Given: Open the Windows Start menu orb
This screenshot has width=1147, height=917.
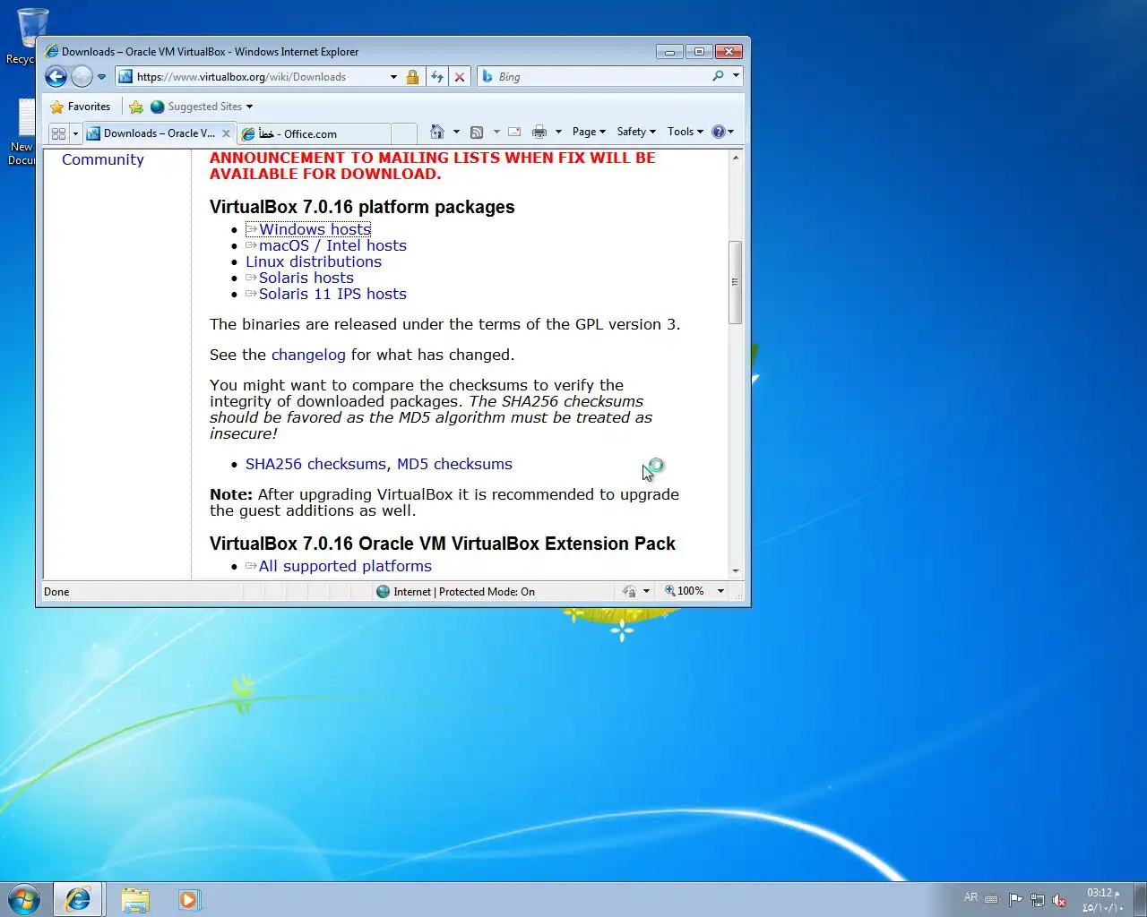Looking at the screenshot, I should 24,899.
